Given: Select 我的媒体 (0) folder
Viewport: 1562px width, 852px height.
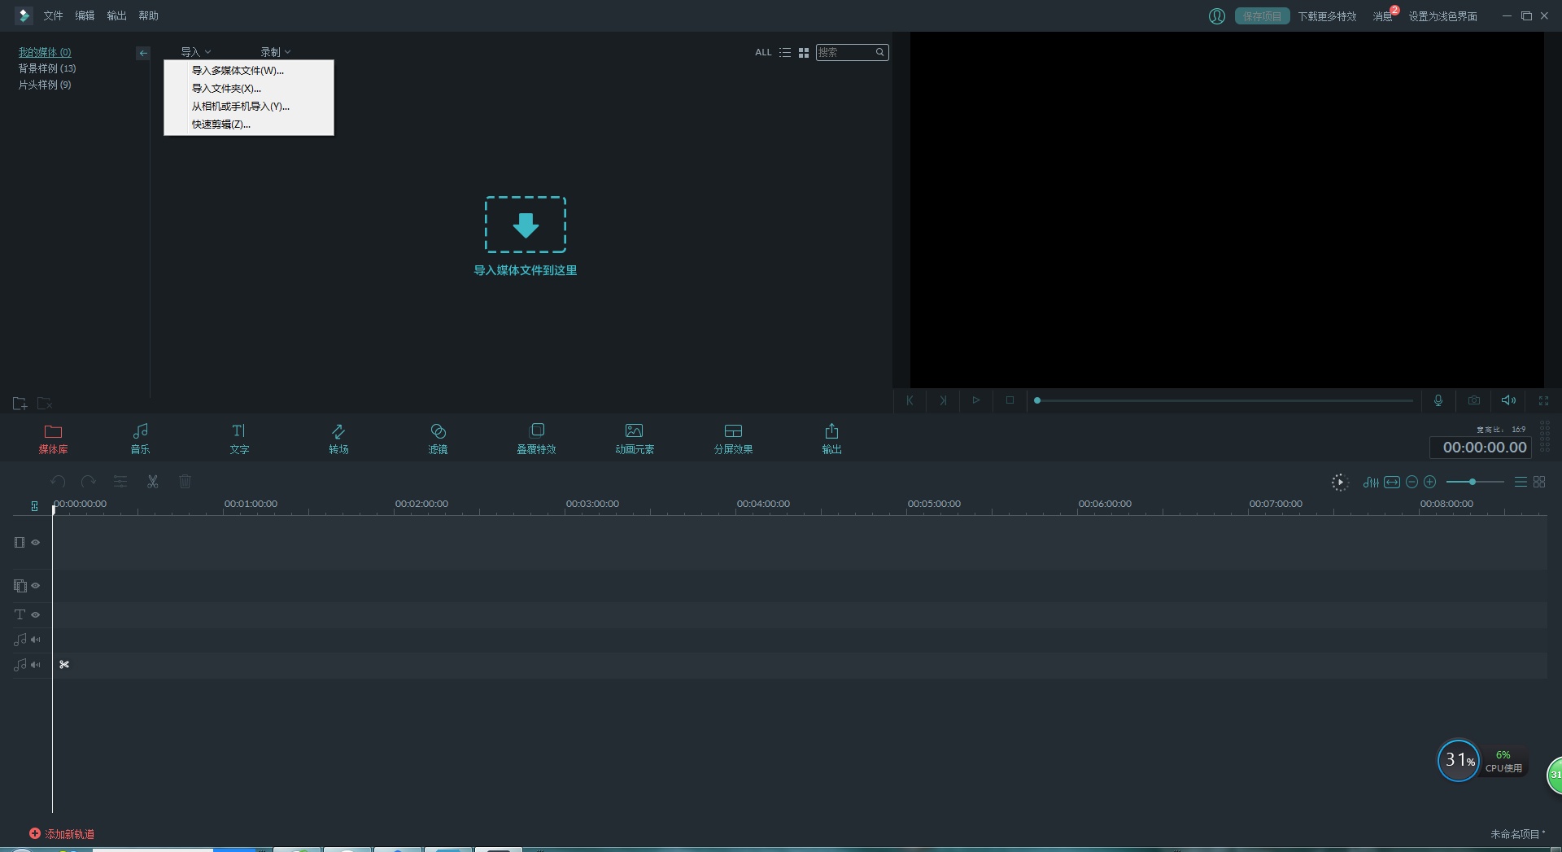Looking at the screenshot, I should 45,52.
